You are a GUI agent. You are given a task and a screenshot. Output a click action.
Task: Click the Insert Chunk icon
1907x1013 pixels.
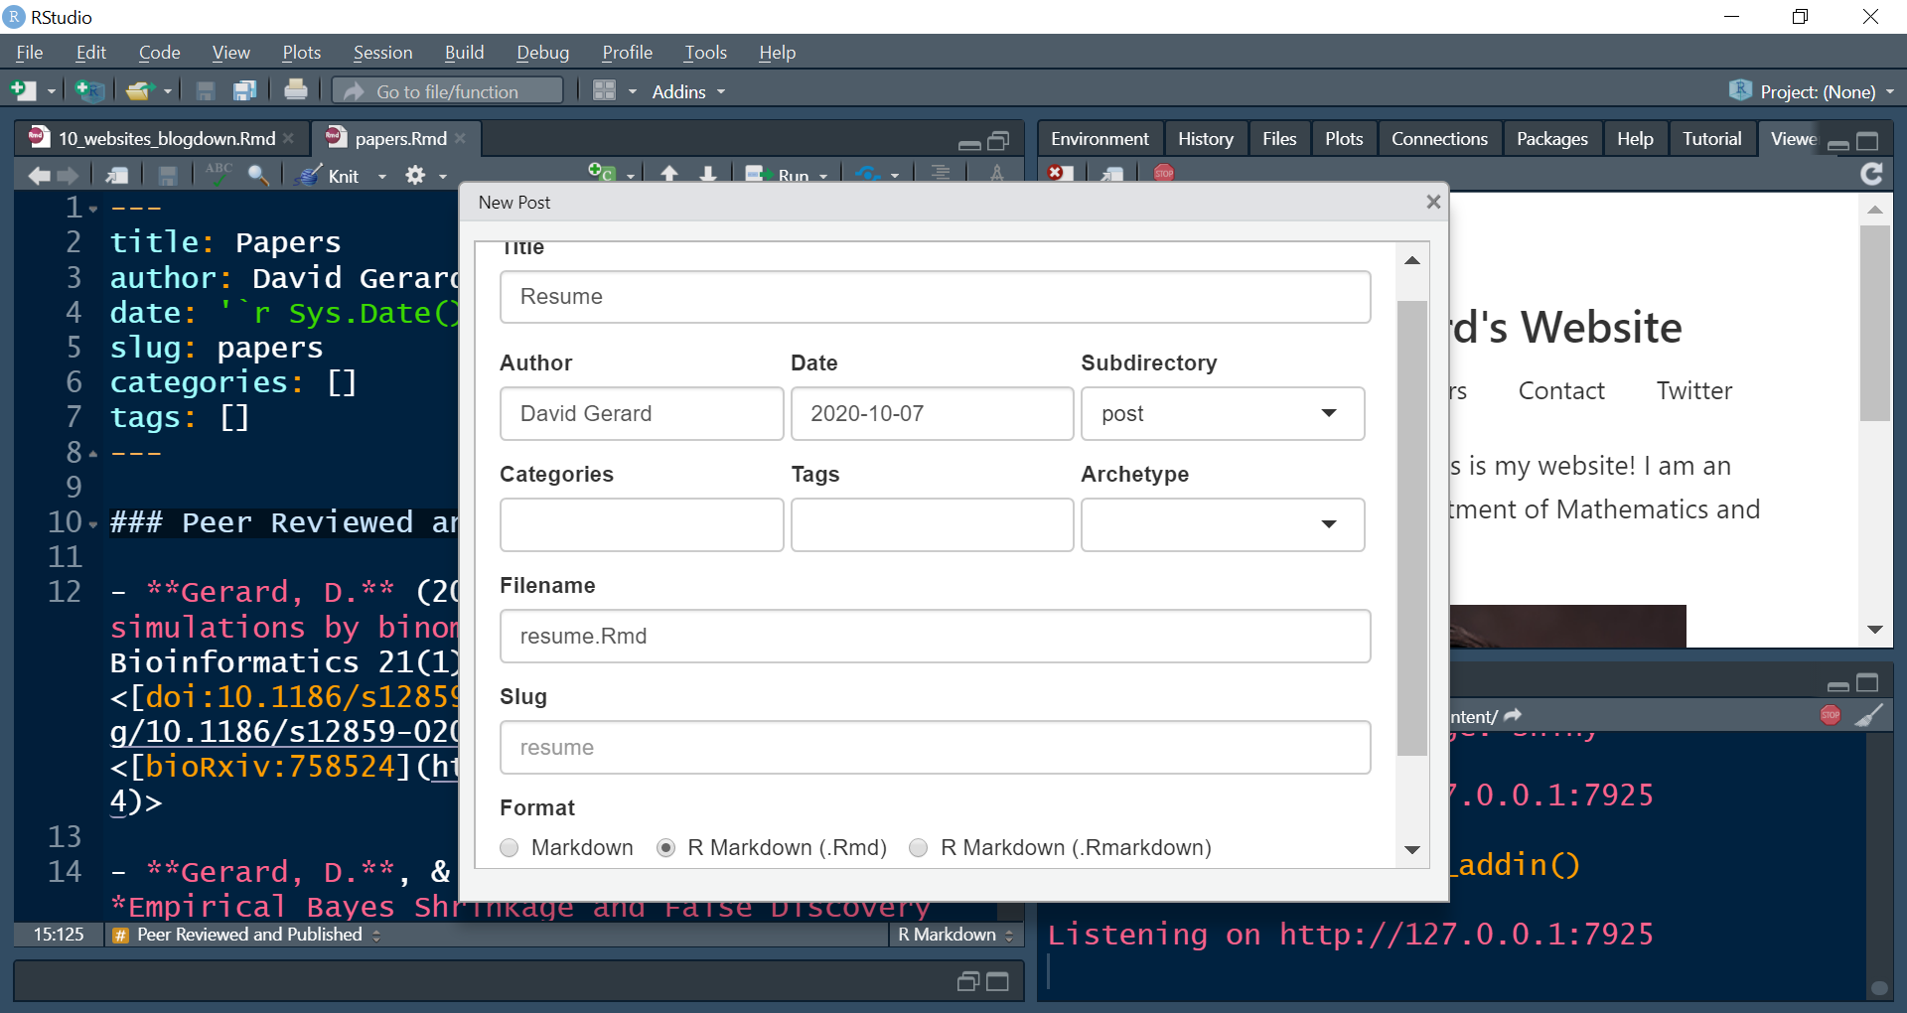[x=601, y=173]
